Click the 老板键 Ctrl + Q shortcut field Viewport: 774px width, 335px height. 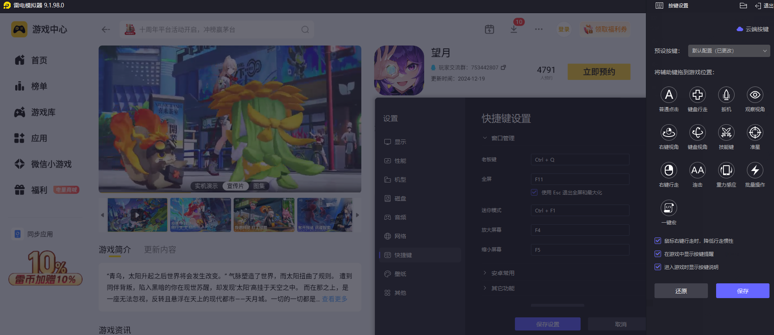pos(580,160)
